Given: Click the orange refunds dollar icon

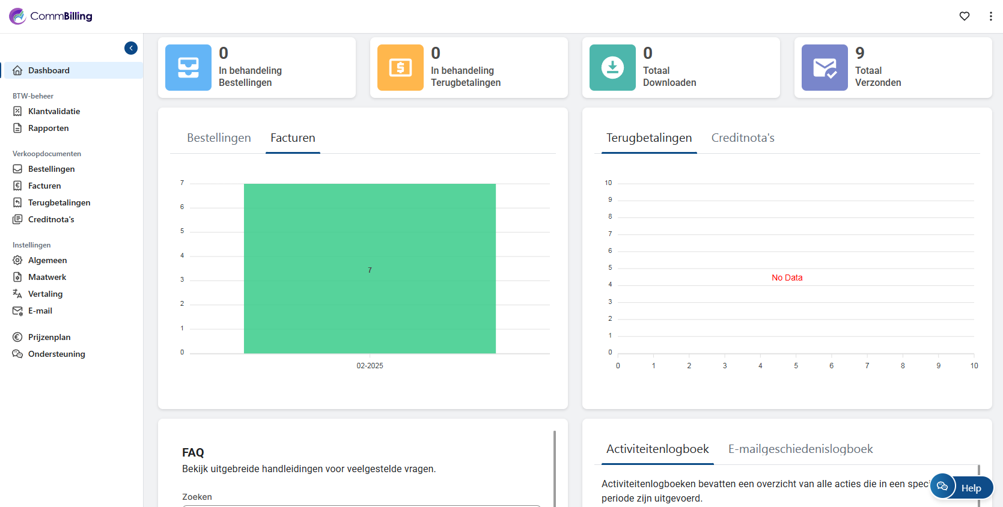Looking at the screenshot, I should coord(400,67).
